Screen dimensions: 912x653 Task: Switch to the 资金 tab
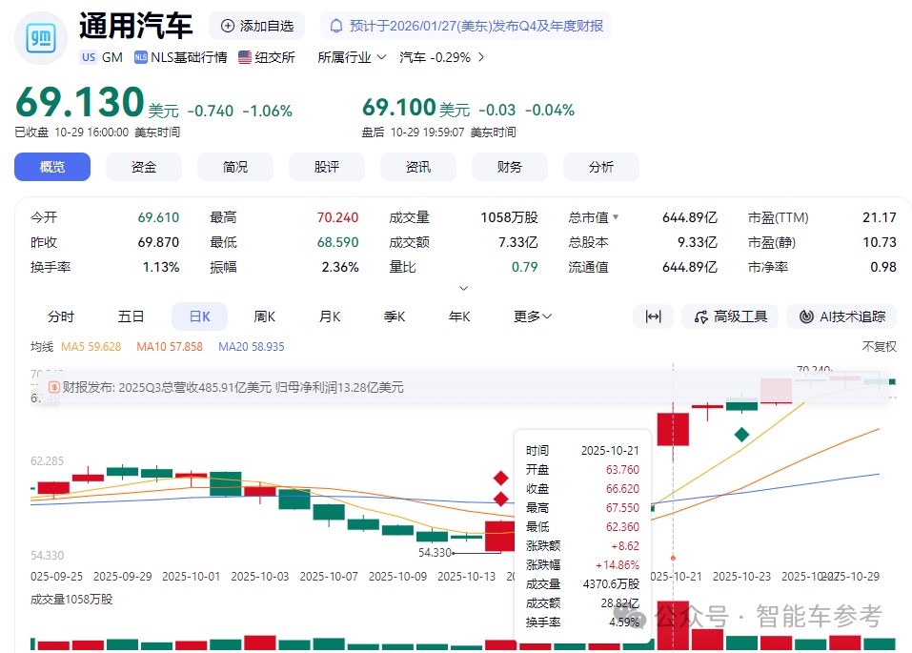(144, 167)
